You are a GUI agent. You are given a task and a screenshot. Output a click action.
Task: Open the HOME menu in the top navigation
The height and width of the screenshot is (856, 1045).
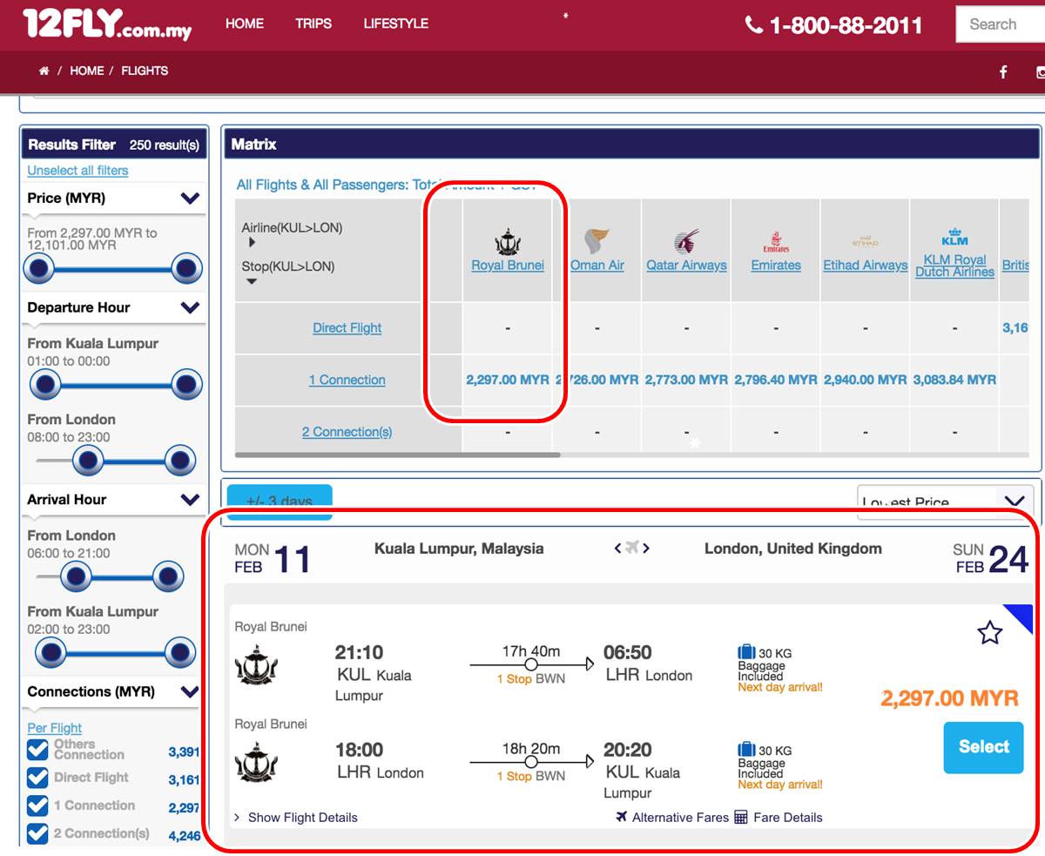pos(245,24)
